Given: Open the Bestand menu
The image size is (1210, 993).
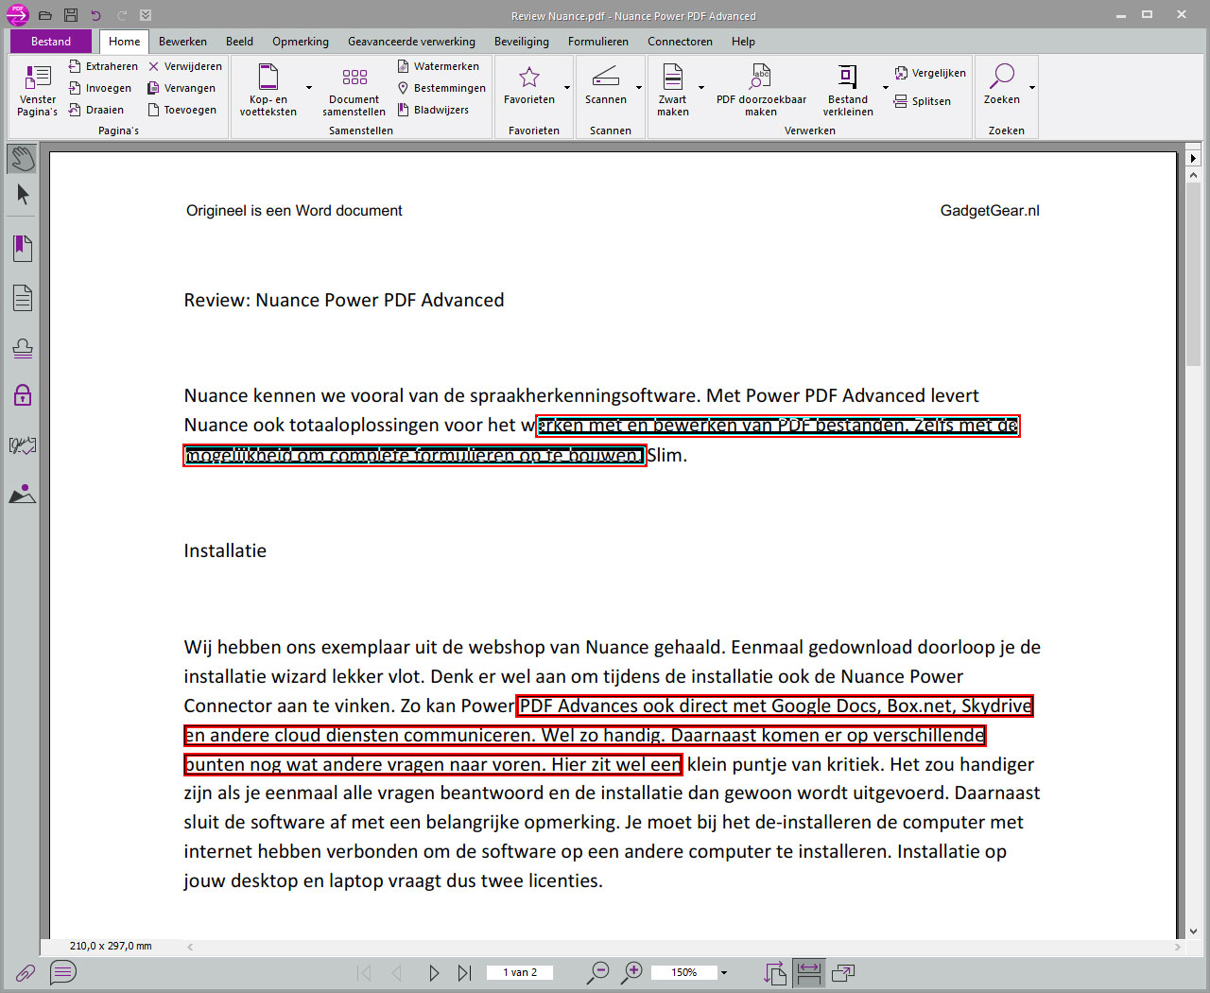Looking at the screenshot, I should point(49,41).
